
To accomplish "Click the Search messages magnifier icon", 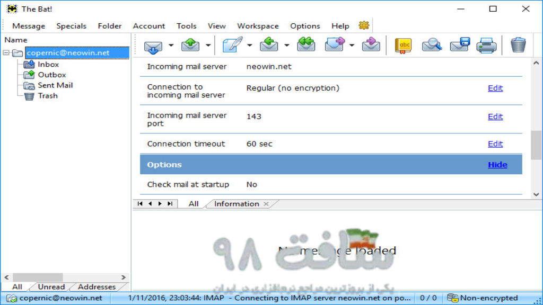I will point(432,46).
